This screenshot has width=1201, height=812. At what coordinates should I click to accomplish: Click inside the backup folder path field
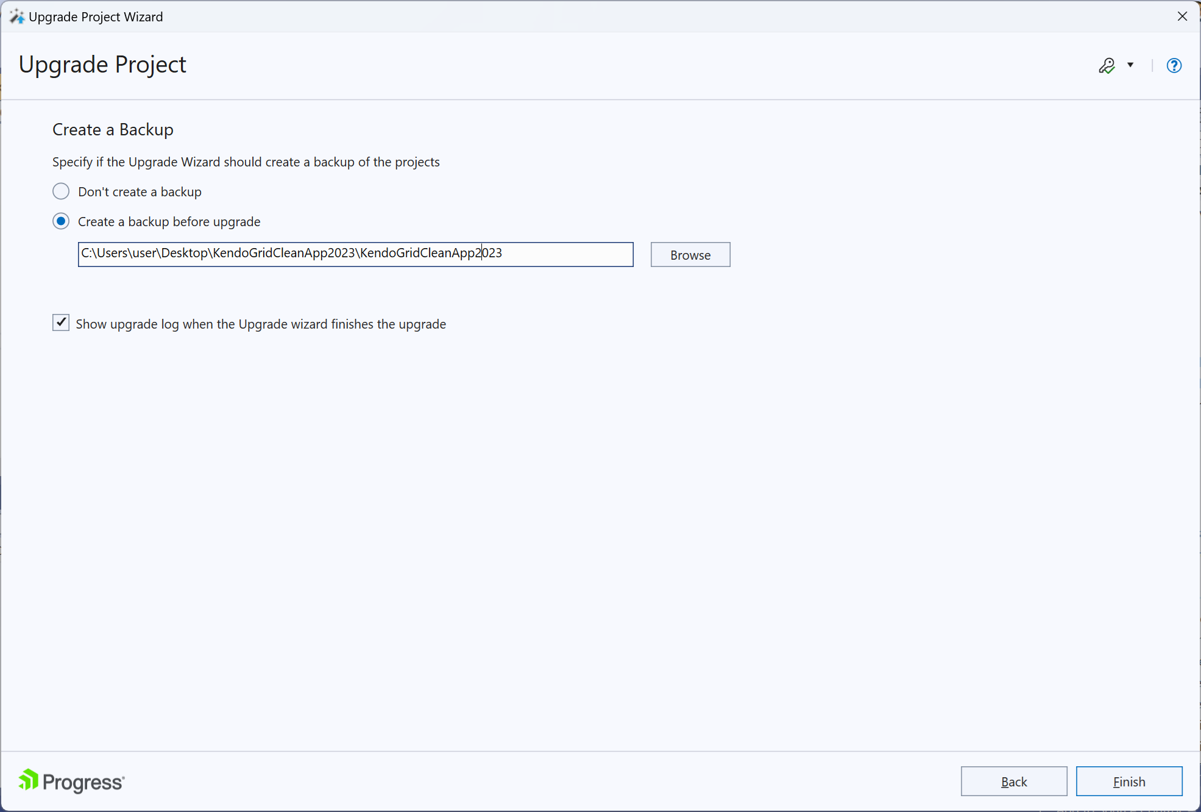pos(355,254)
